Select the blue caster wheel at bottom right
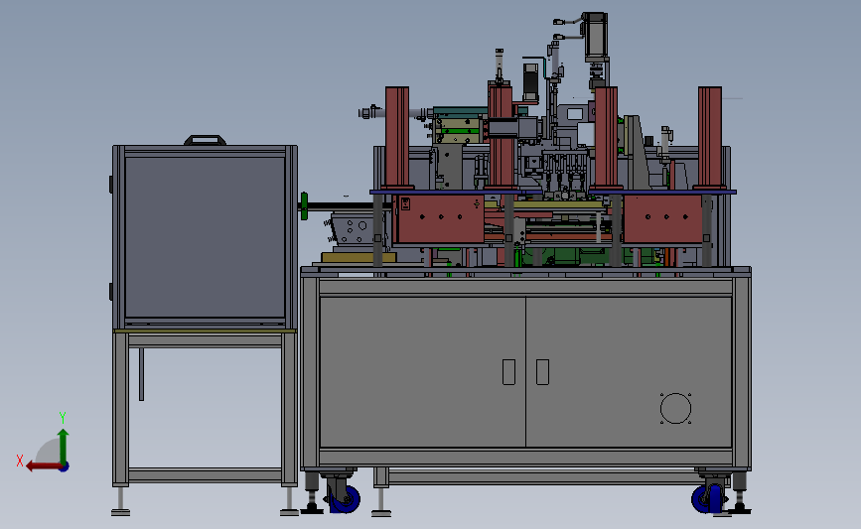Image resolution: width=861 pixels, height=529 pixels. coord(708,499)
